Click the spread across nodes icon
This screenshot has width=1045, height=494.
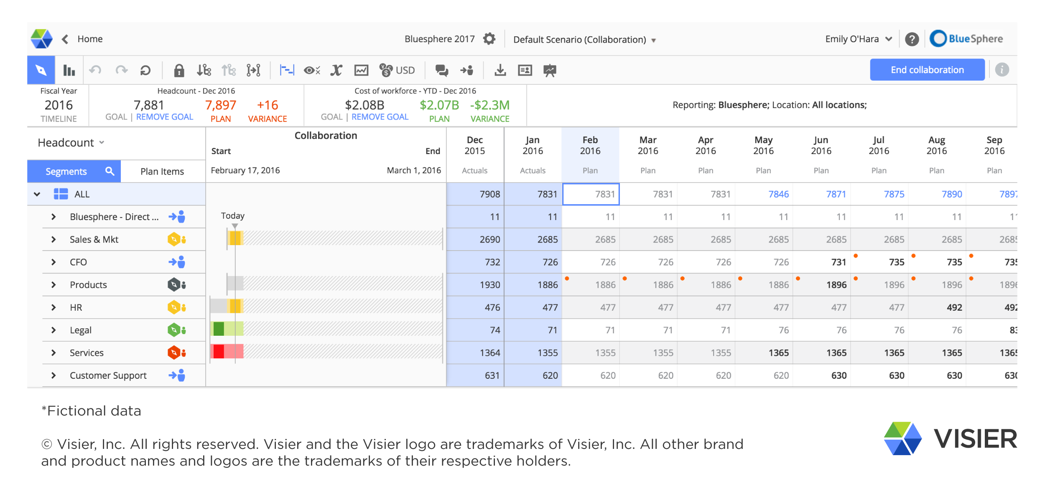pos(253,70)
